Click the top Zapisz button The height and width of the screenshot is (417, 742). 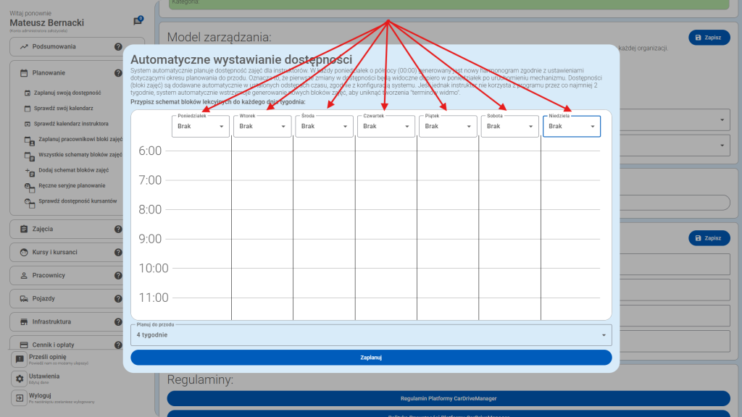[x=709, y=37]
